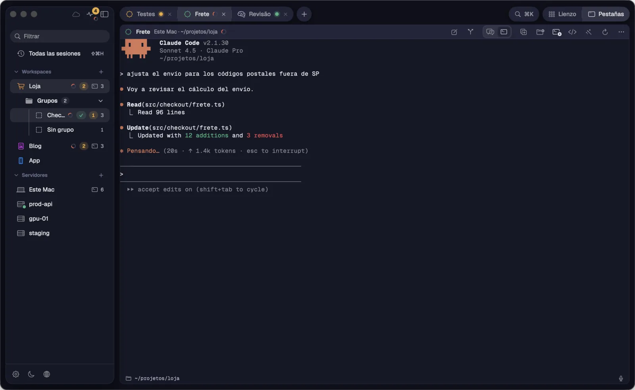Select the prod-api server
635x390 pixels.
[x=60, y=204]
